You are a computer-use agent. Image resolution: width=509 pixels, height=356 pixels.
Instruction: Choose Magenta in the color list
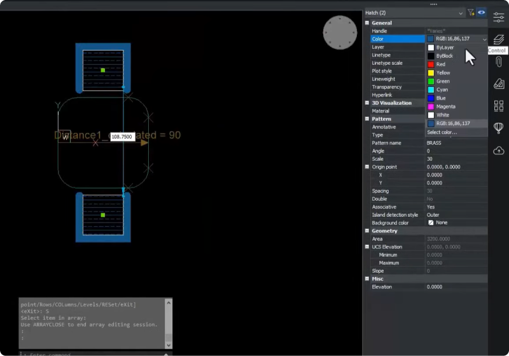[x=456, y=106]
